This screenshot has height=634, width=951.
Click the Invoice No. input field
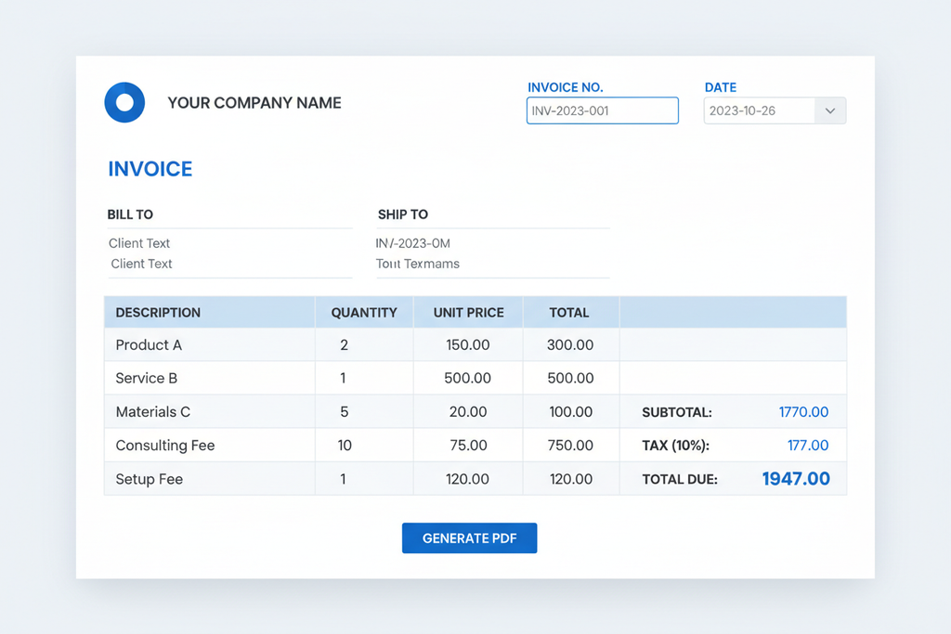[x=602, y=111]
